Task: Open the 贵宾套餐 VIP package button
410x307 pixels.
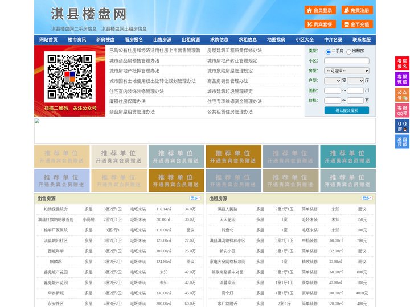Action: 320,24
